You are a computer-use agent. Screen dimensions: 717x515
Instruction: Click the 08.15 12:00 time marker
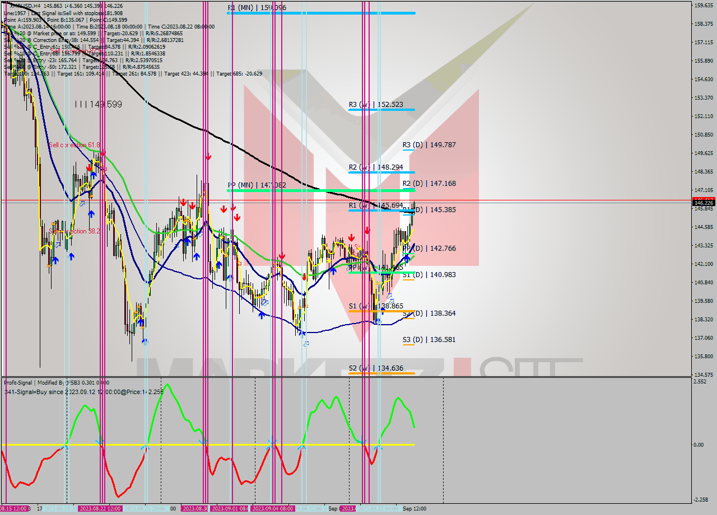click(x=14, y=509)
